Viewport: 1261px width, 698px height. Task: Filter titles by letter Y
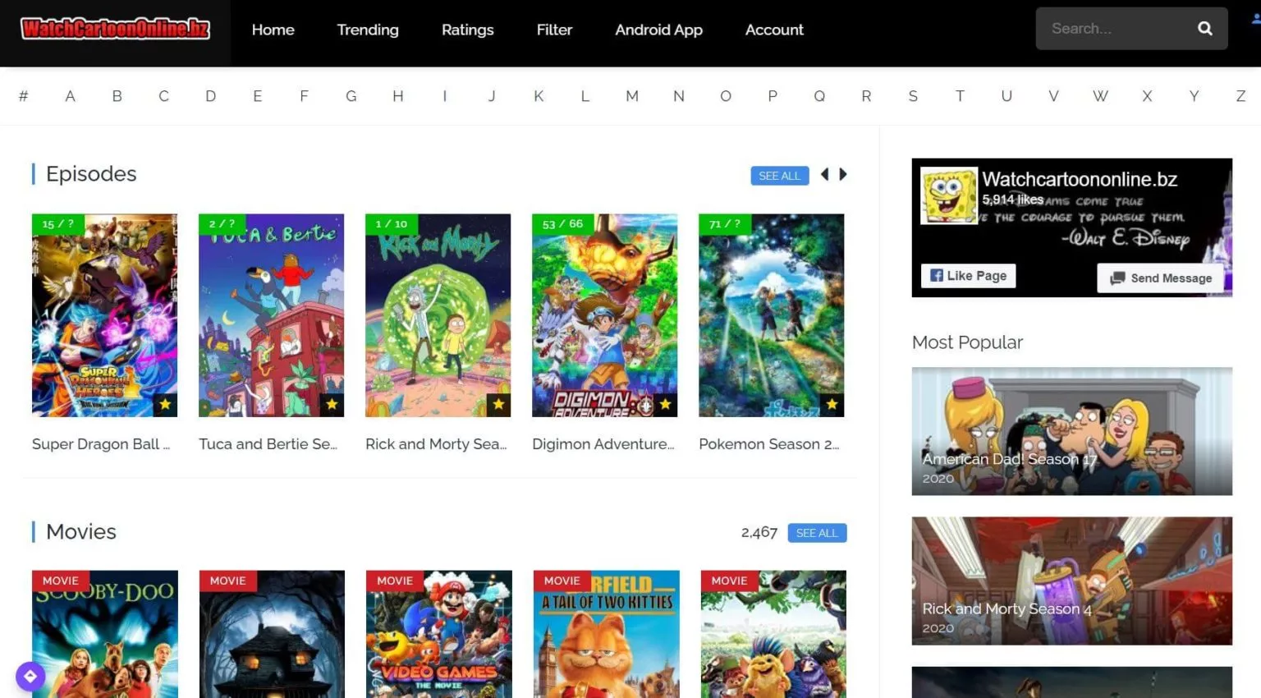[x=1194, y=96]
